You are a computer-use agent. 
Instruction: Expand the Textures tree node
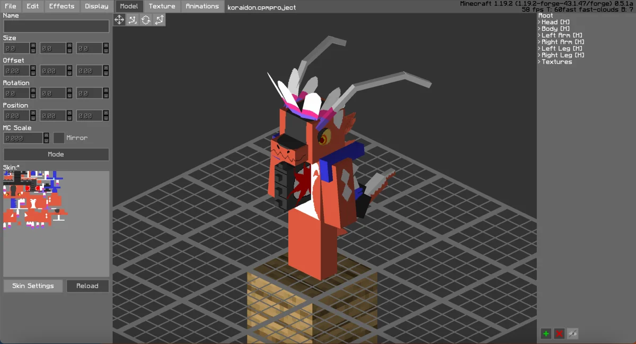(x=539, y=62)
